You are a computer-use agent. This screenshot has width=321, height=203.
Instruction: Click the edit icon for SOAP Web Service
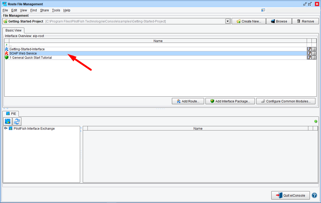[x=309, y=53]
